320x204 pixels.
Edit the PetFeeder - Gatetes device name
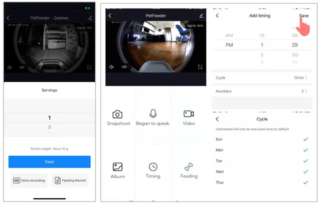(x=90, y=18)
